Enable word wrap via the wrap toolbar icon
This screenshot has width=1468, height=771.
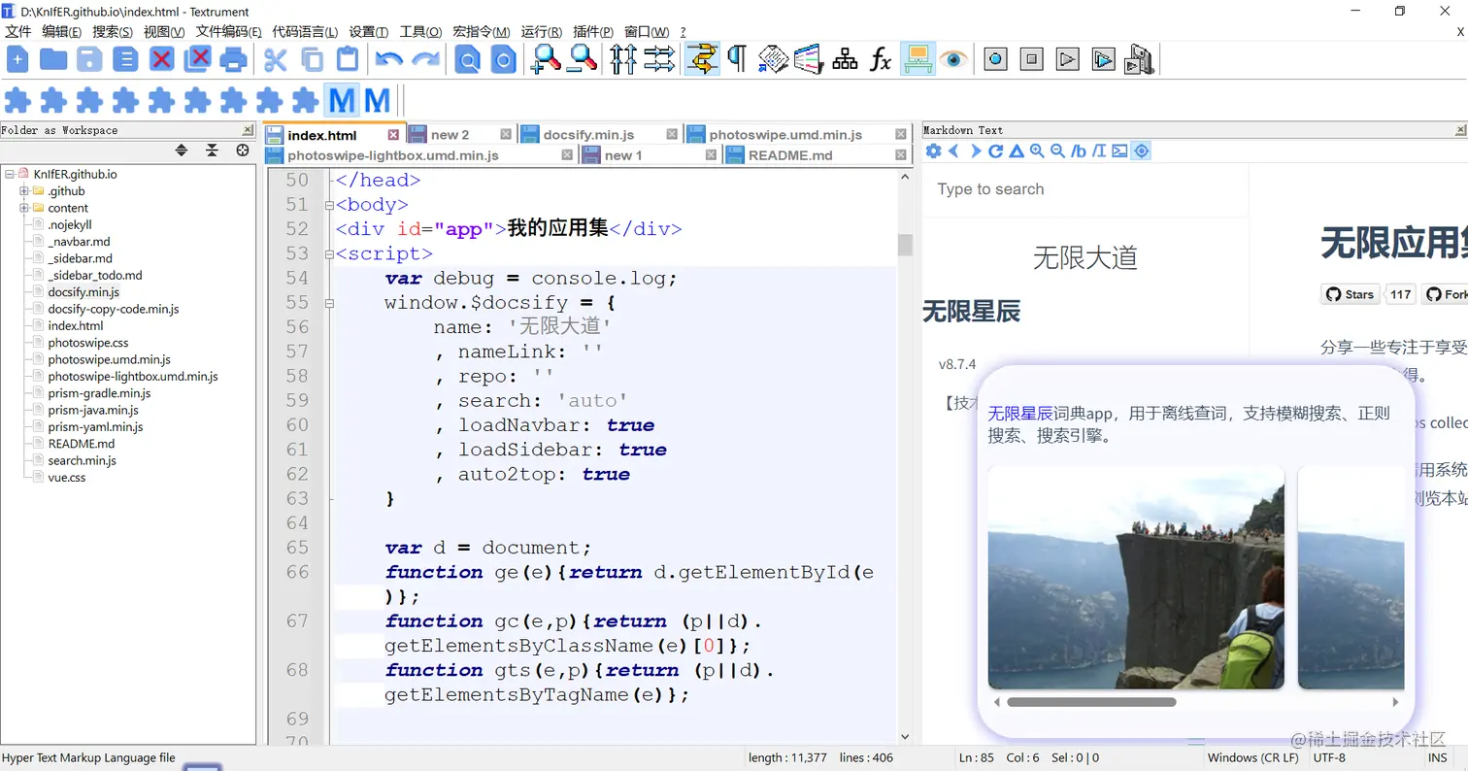pyautogui.click(x=702, y=59)
